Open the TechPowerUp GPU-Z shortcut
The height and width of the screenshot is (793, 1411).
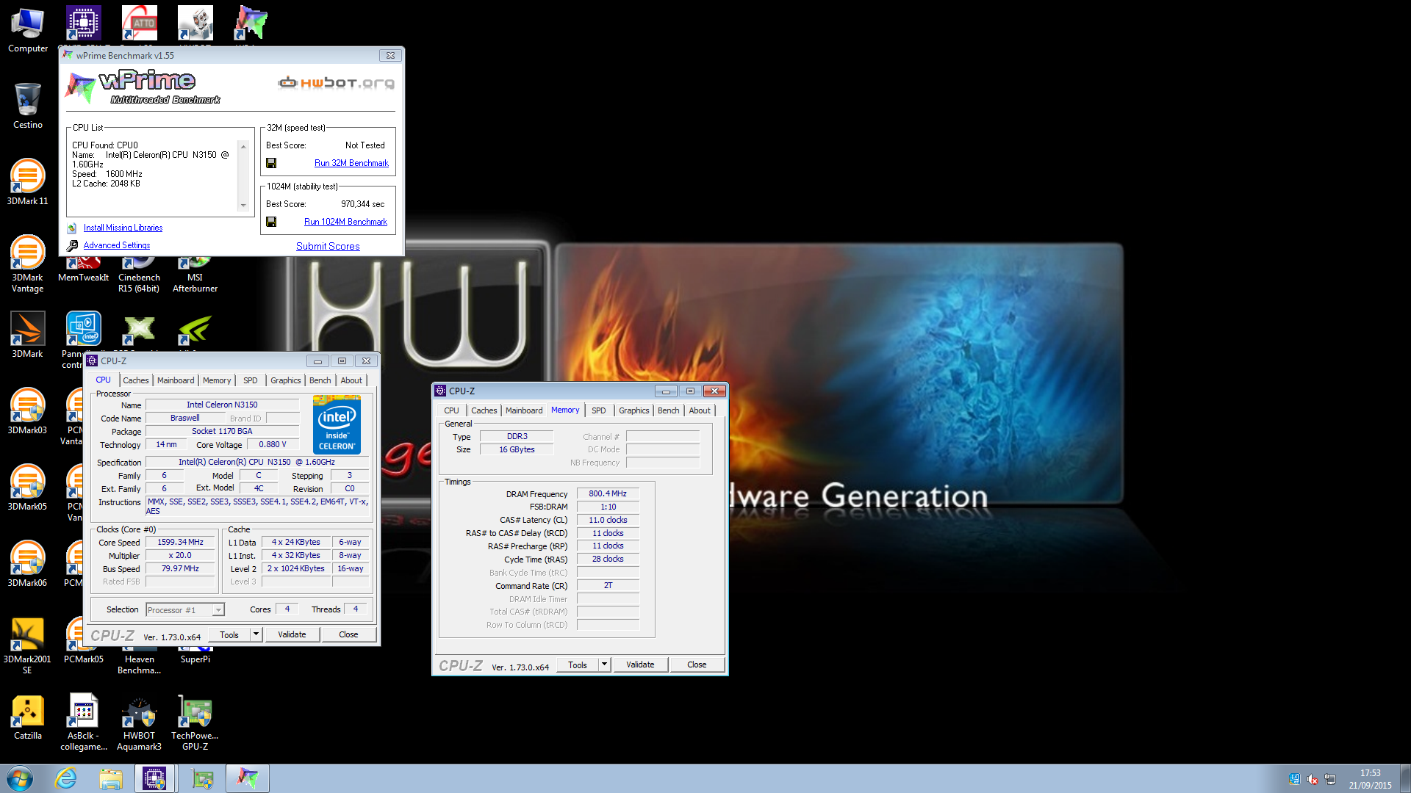(195, 723)
